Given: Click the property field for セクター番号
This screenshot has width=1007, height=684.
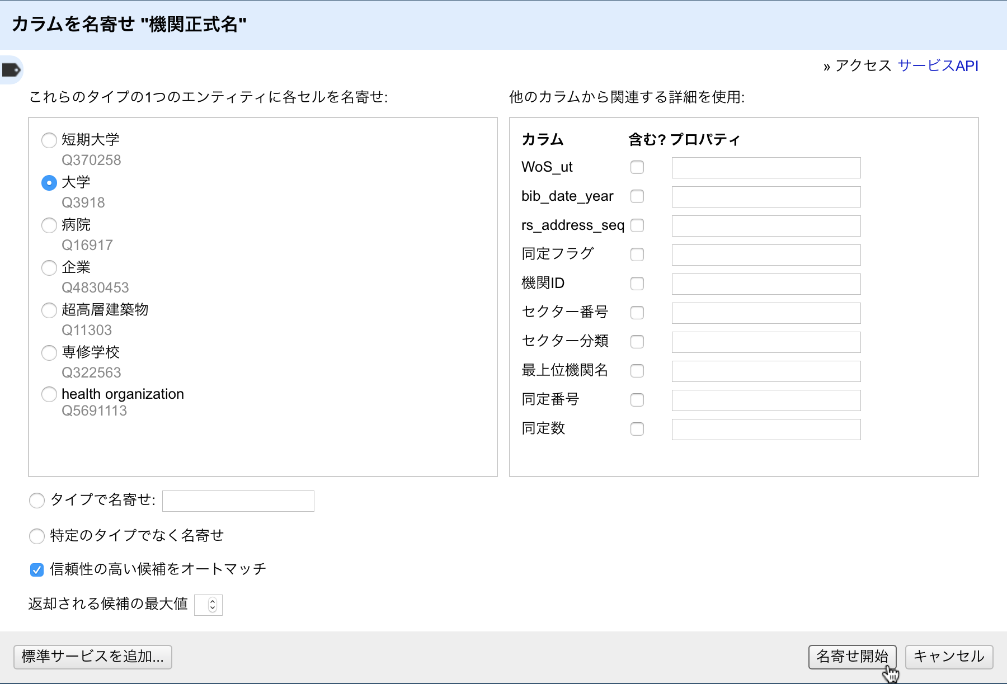Looking at the screenshot, I should click(x=766, y=313).
